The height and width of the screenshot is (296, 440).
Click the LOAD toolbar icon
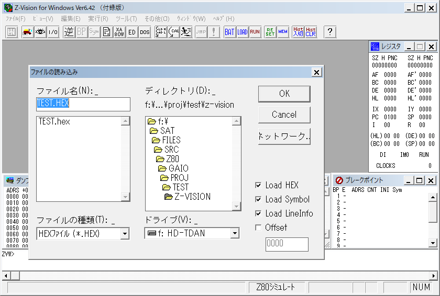tap(242, 32)
